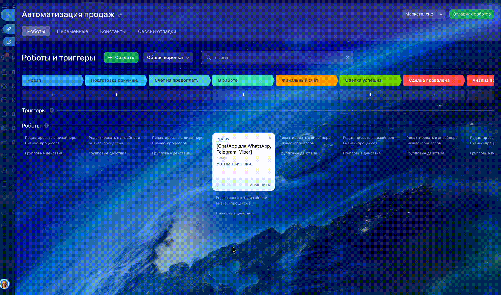This screenshot has height=295, width=501.
Task: Close the ChatApp robot card with X
Action: point(270,138)
